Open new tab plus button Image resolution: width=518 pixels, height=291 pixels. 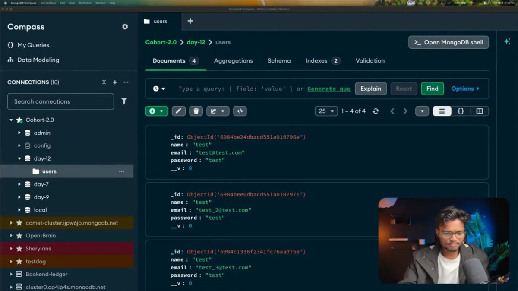tap(190, 21)
